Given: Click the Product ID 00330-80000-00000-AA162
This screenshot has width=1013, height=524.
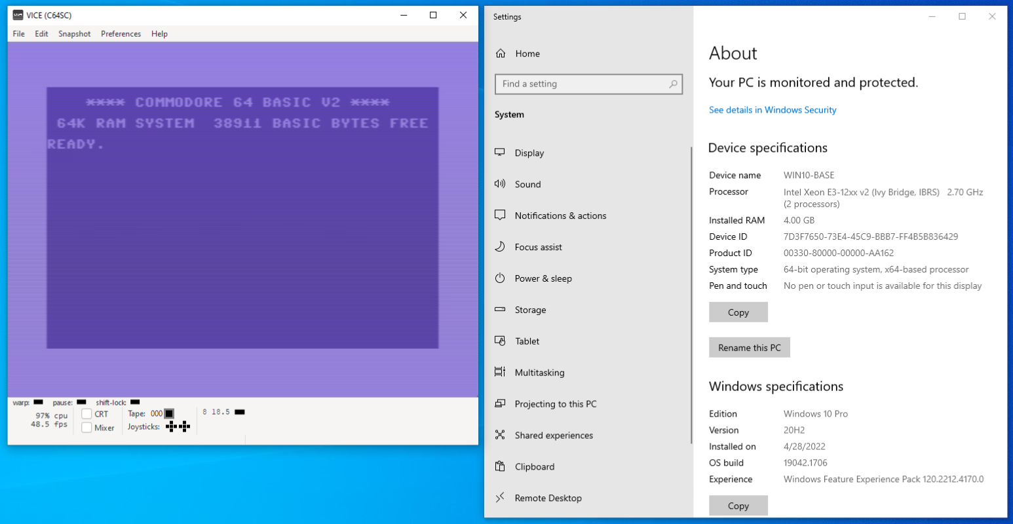Looking at the screenshot, I should click(839, 253).
